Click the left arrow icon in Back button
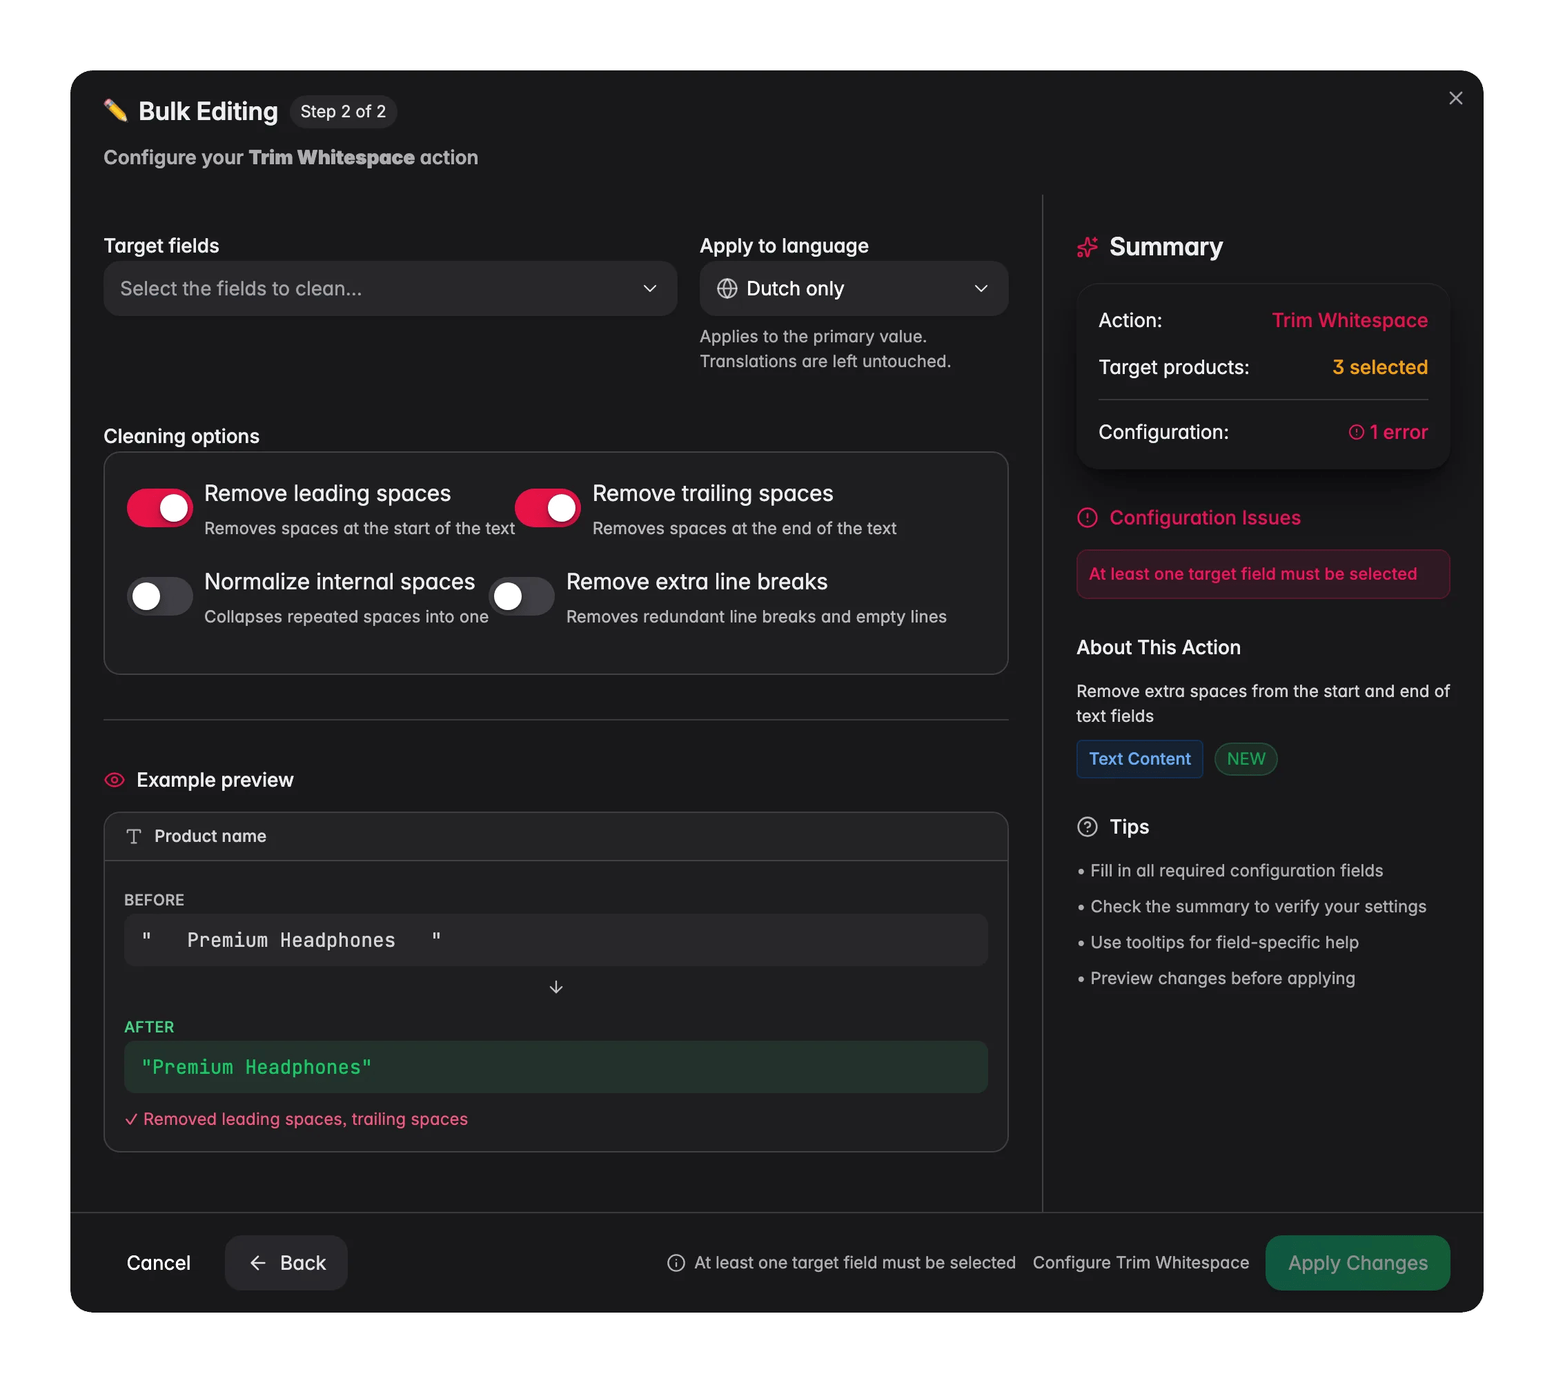 [x=257, y=1263]
